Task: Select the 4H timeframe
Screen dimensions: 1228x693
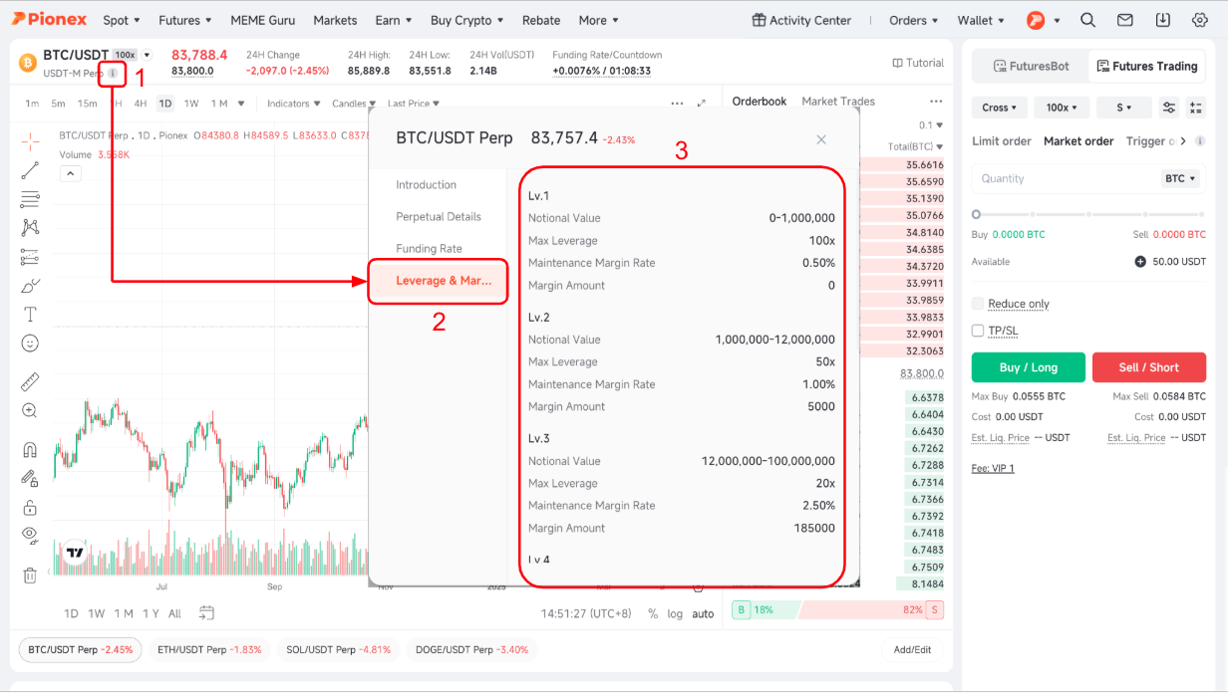Action: tap(141, 104)
